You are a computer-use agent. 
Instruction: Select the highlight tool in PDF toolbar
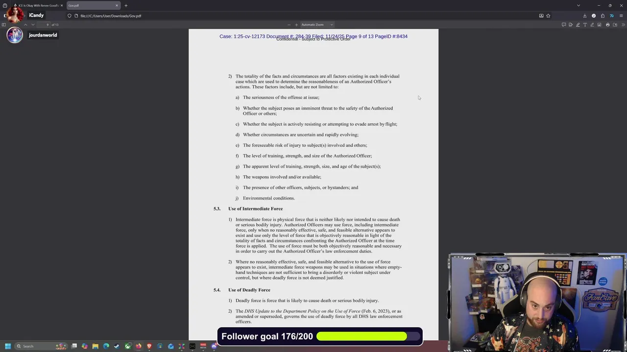(x=578, y=24)
